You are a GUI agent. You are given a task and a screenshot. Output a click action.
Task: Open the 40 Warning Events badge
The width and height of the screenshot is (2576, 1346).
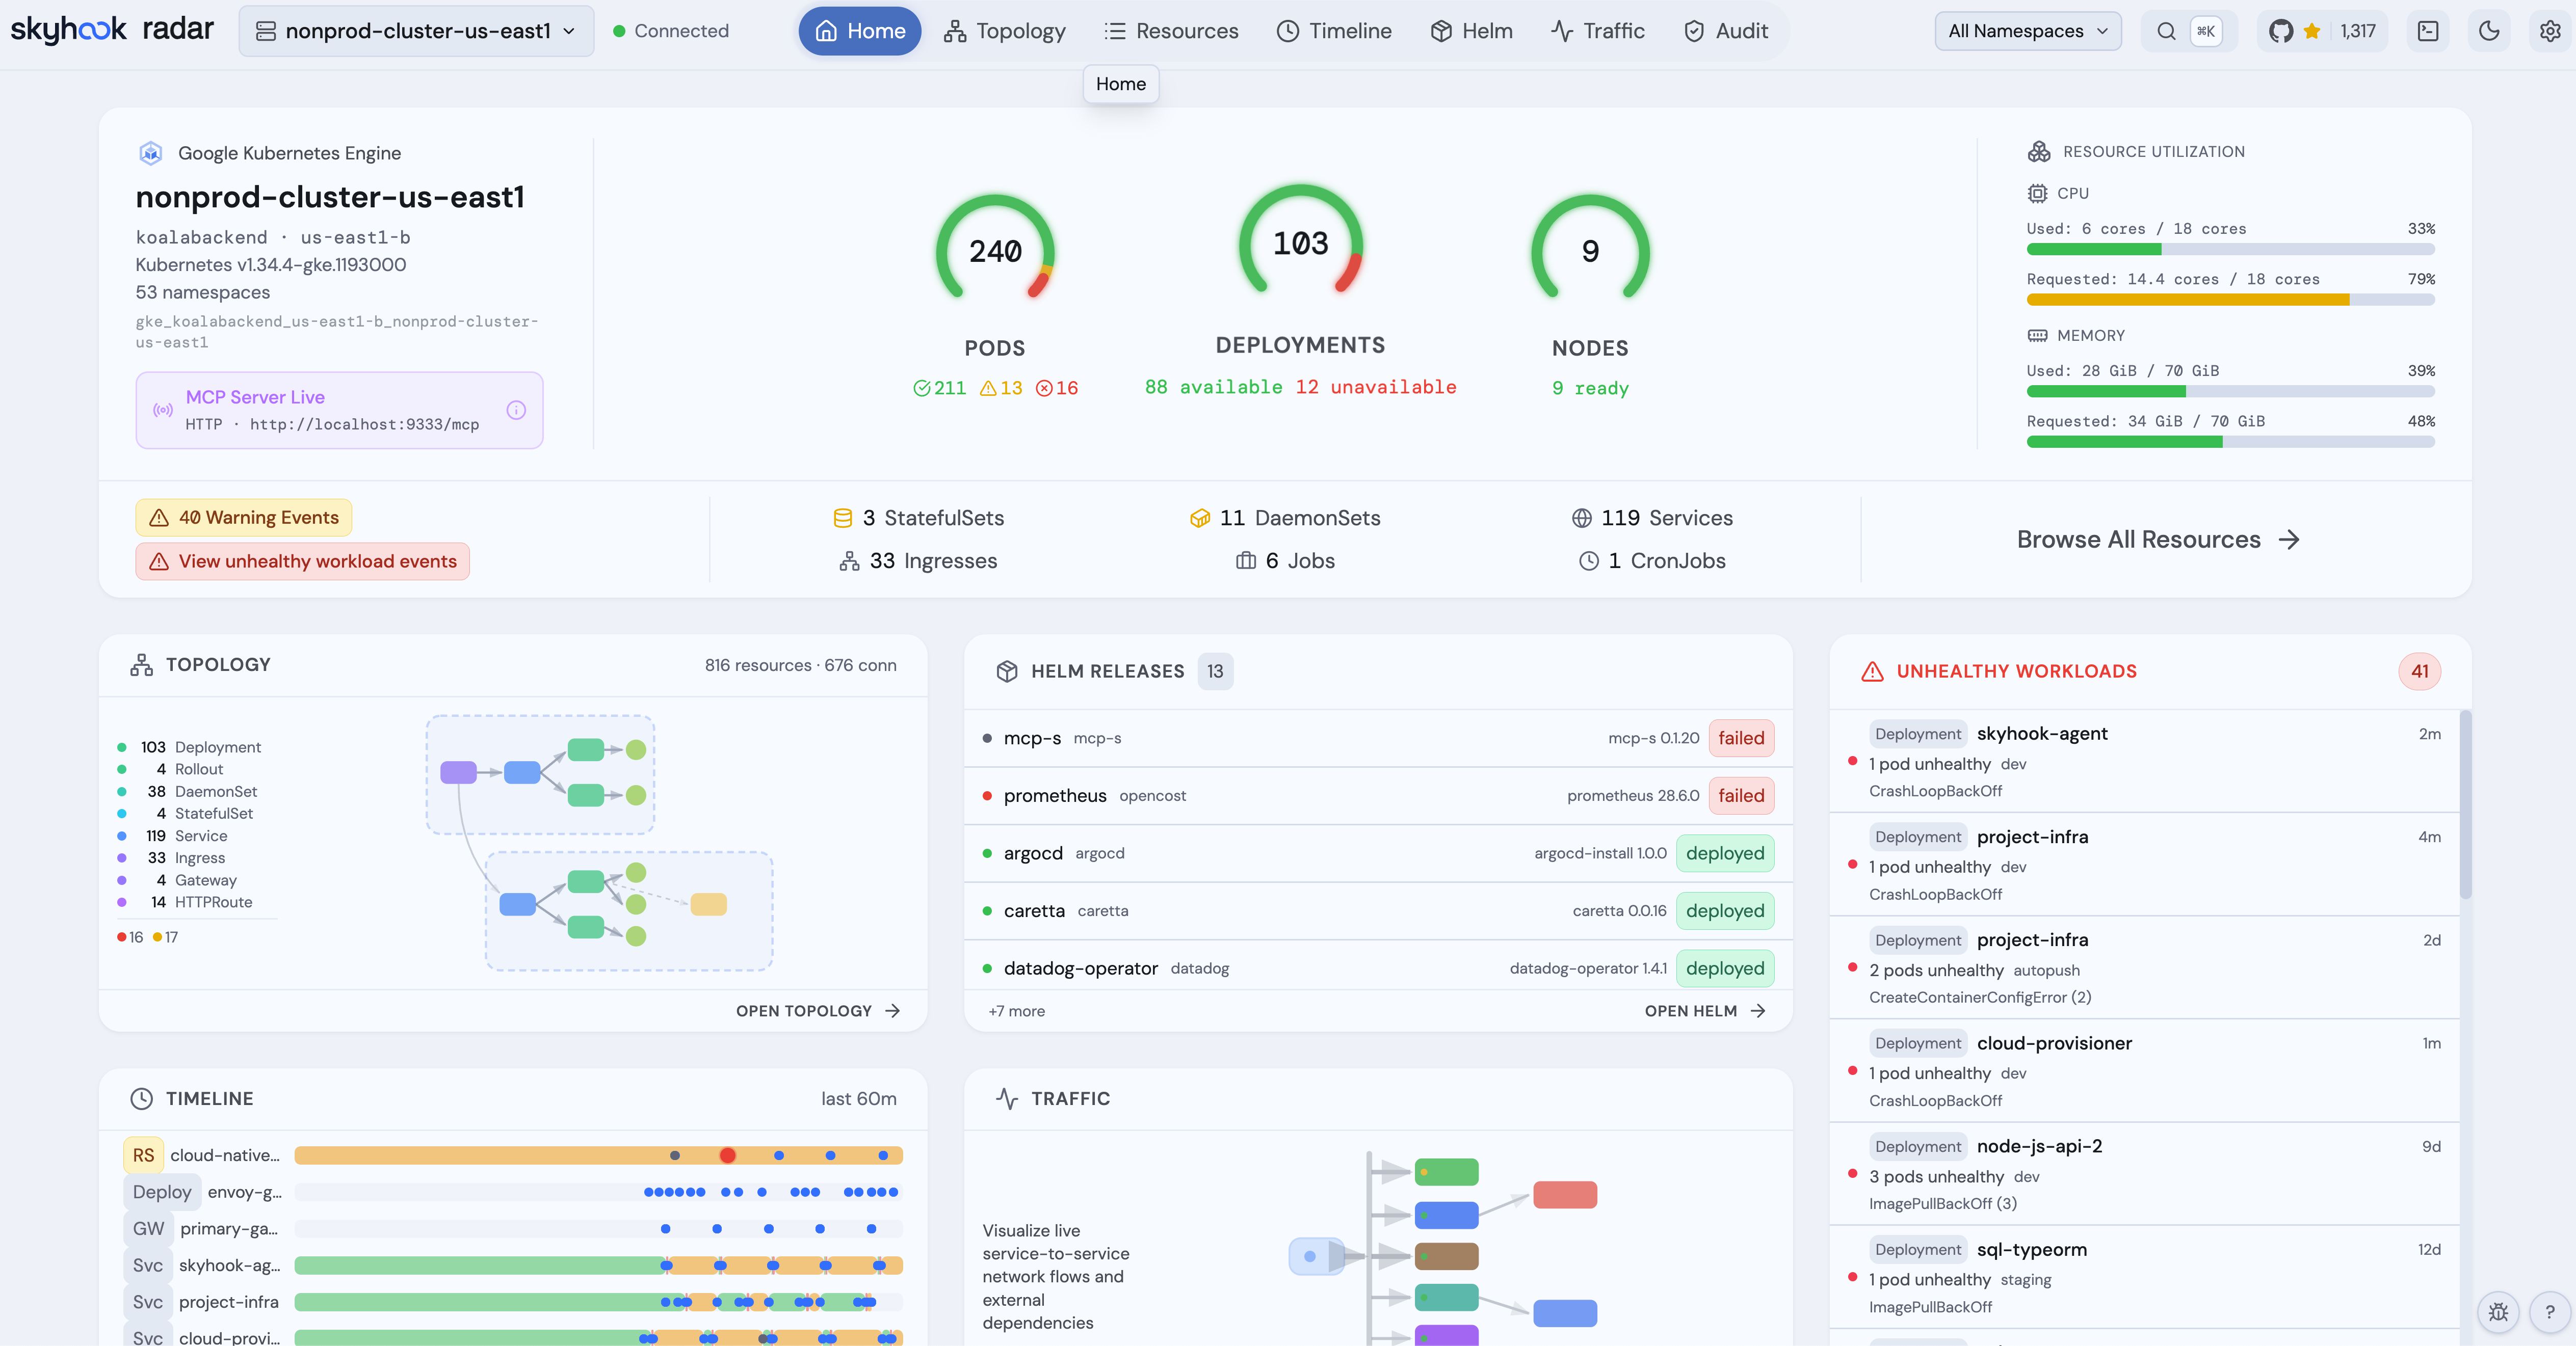[244, 518]
